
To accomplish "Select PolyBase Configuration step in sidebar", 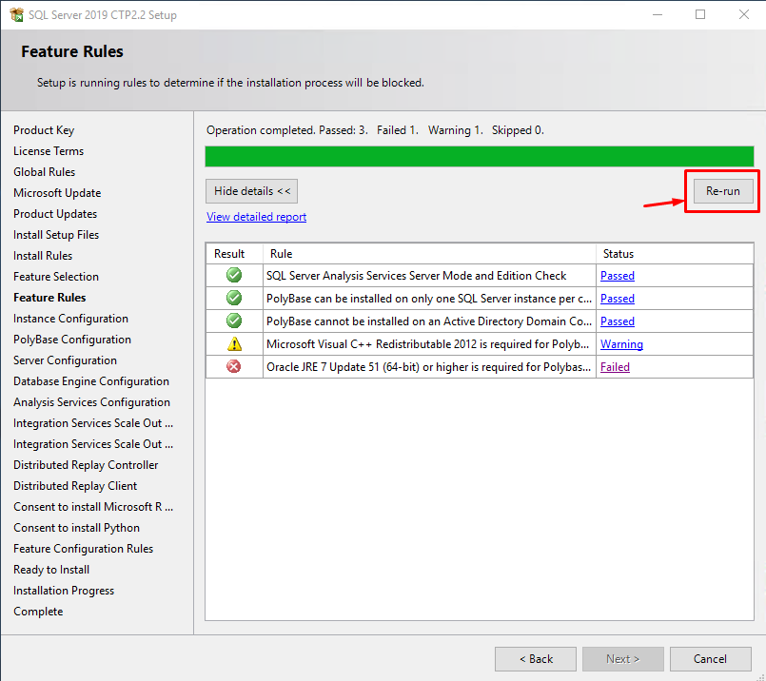I will point(72,340).
